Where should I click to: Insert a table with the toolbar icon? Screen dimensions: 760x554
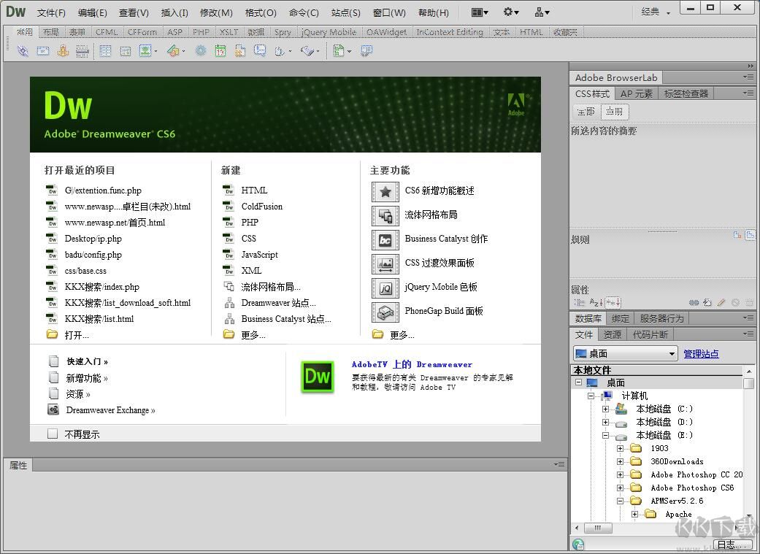pyautogui.click(x=104, y=51)
